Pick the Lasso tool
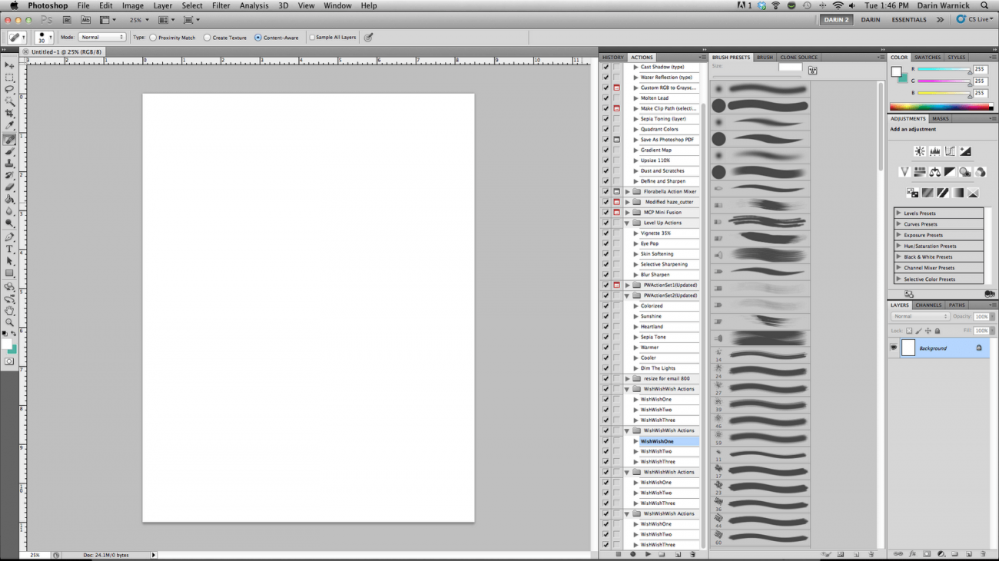 [10, 89]
